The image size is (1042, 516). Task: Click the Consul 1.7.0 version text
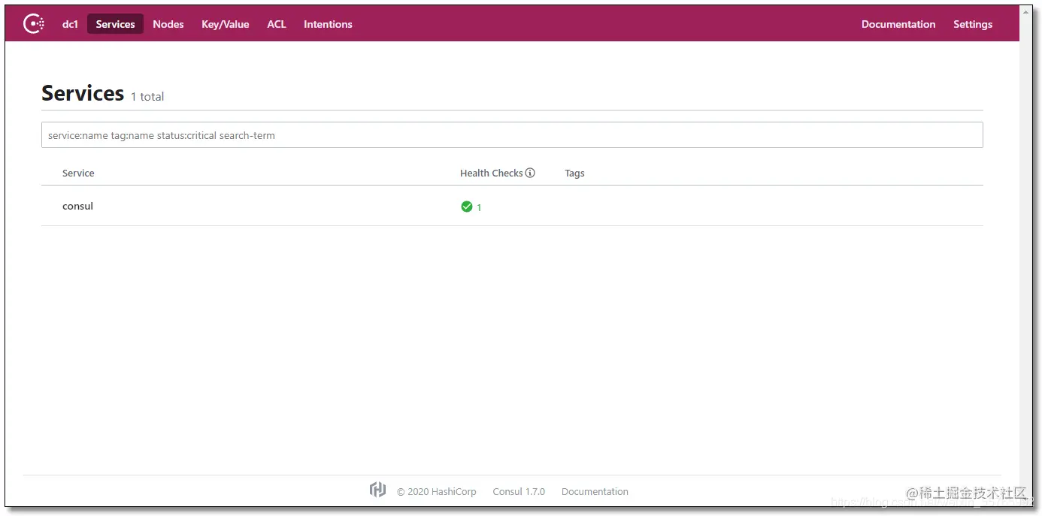click(x=519, y=491)
